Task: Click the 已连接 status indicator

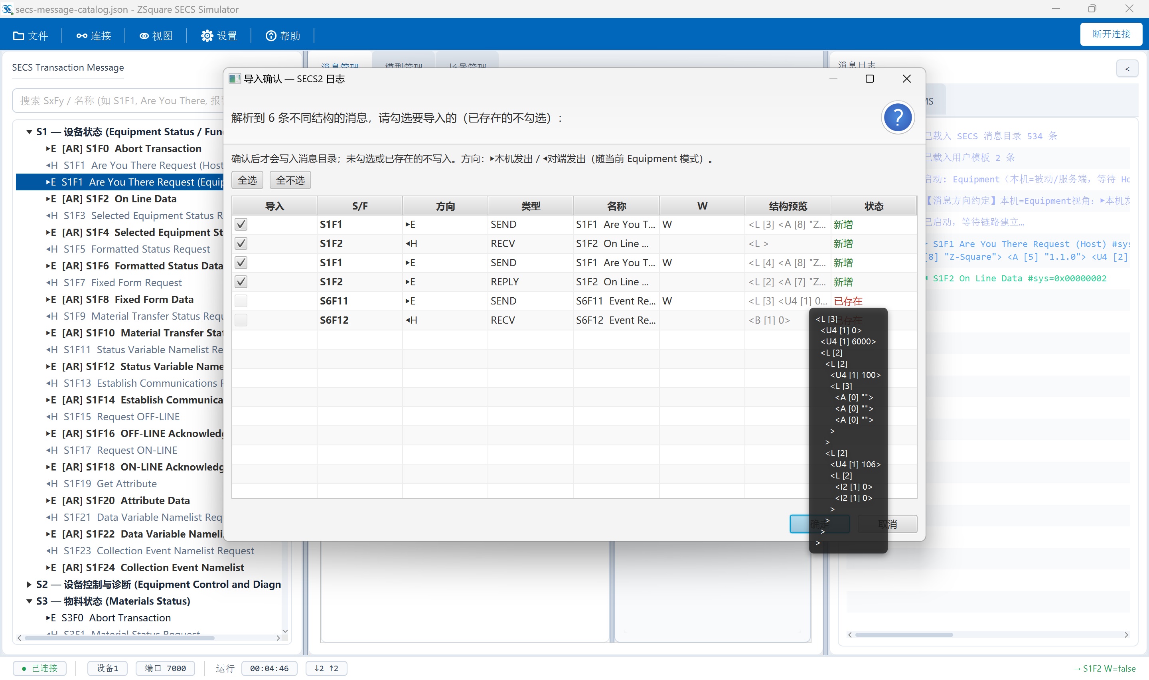Action: pos(40,668)
